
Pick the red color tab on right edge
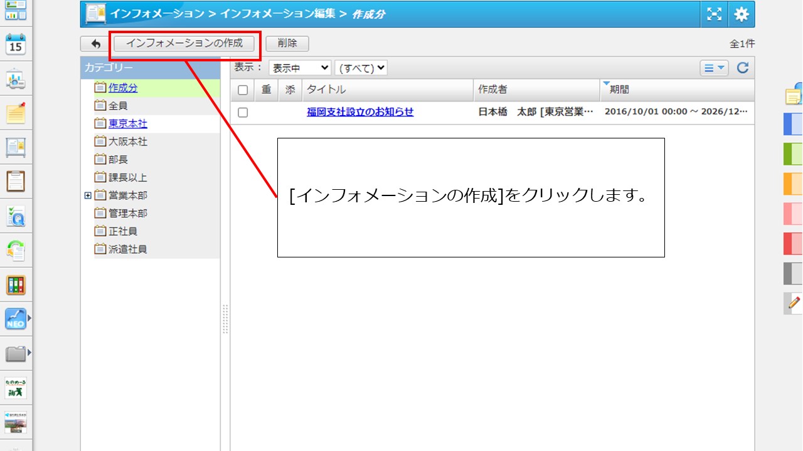tap(793, 244)
